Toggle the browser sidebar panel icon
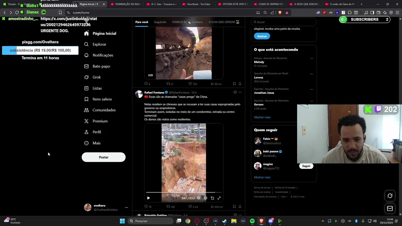This screenshot has height=226, width=402. pos(372,13)
